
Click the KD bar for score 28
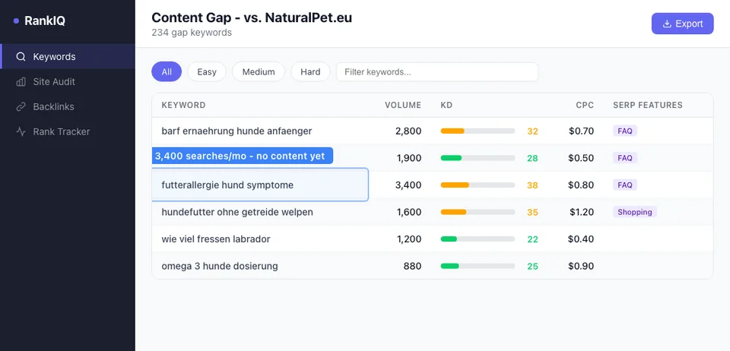coord(478,158)
